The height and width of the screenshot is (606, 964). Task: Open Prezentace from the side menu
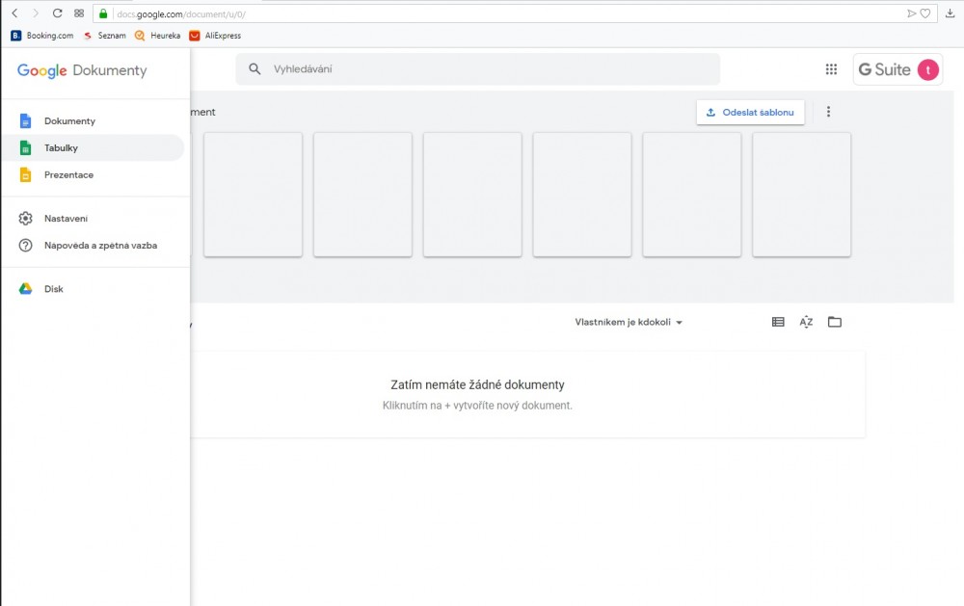(x=68, y=175)
